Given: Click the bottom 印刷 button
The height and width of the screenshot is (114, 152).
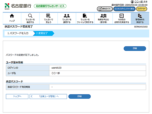Looking at the screenshot, I should click(80, 96).
